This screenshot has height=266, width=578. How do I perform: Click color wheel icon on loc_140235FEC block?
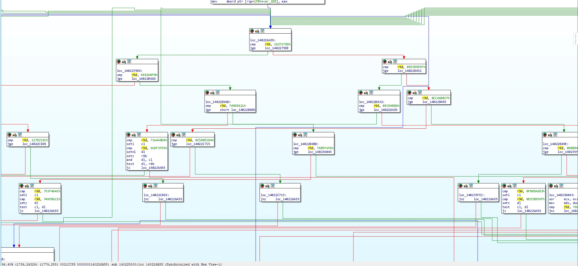click(461, 186)
